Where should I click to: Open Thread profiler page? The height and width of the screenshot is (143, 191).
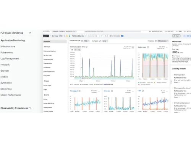[48, 111]
